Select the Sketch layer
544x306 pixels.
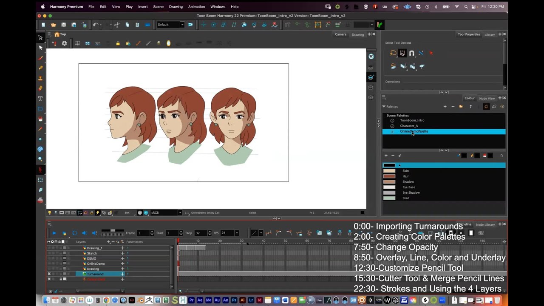coord(92,253)
